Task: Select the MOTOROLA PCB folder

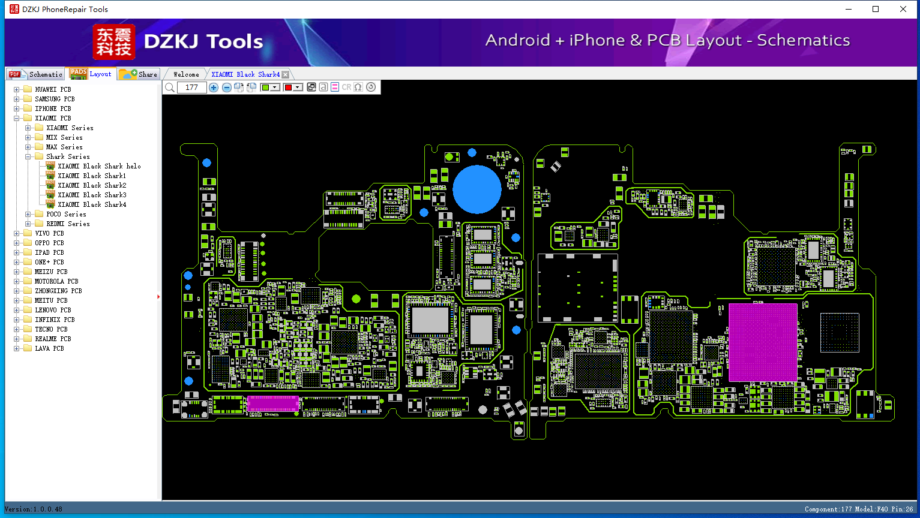Action: point(56,281)
